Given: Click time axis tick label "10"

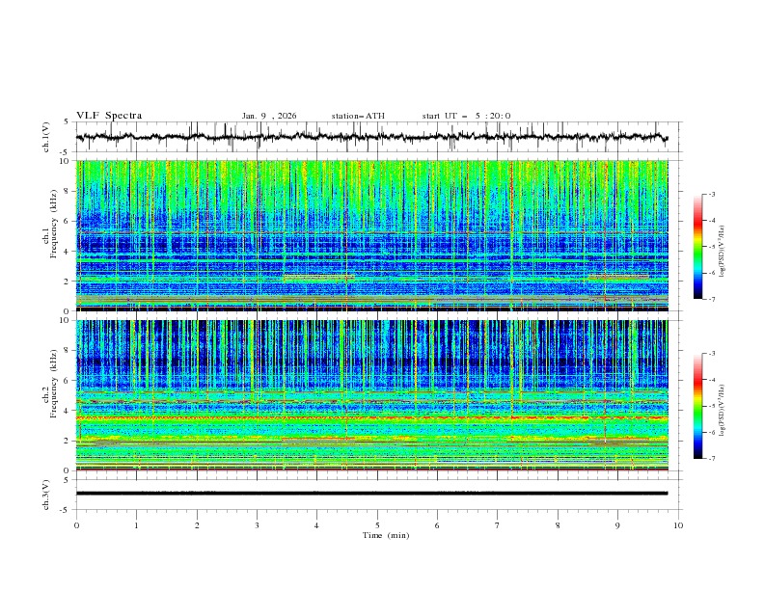Looking at the screenshot, I should click(x=678, y=525).
